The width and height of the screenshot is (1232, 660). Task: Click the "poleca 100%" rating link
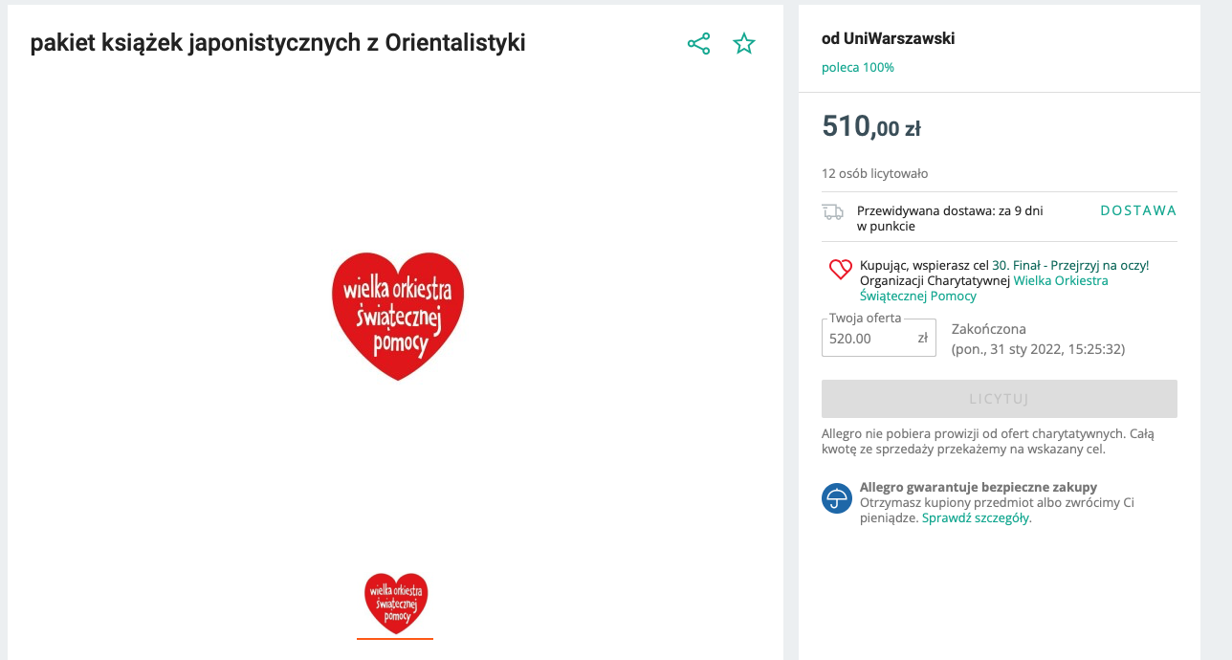coord(858,68)
